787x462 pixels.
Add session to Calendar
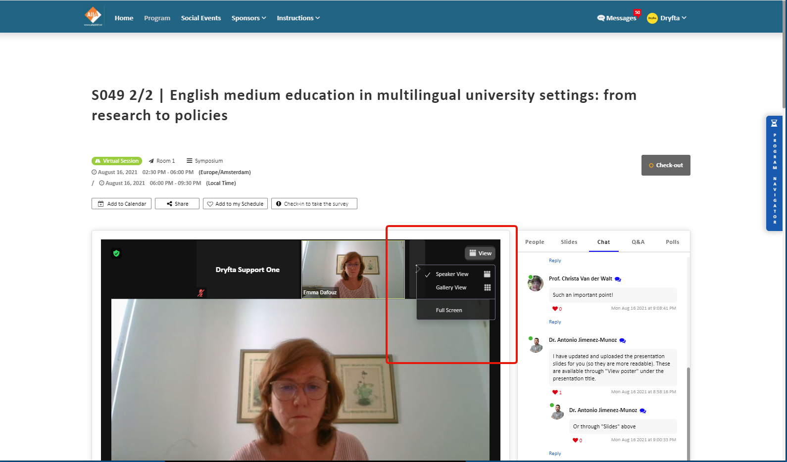[x=121, y=204]
